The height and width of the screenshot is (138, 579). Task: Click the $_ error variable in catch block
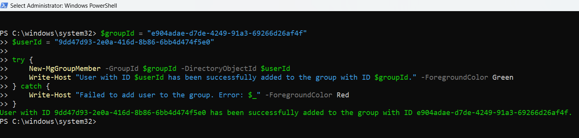click(x=252, y=95)
